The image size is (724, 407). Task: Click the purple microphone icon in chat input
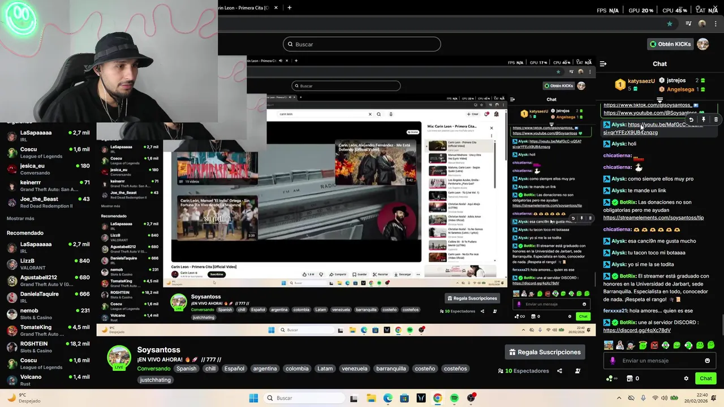[x=613, y=361]
